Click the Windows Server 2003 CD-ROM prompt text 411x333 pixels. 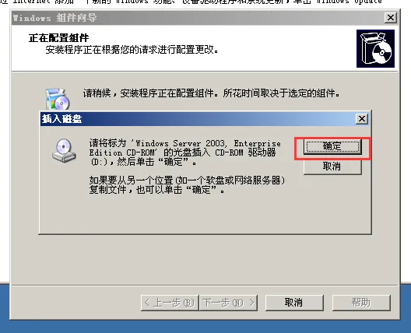click(x=185, y=152)
